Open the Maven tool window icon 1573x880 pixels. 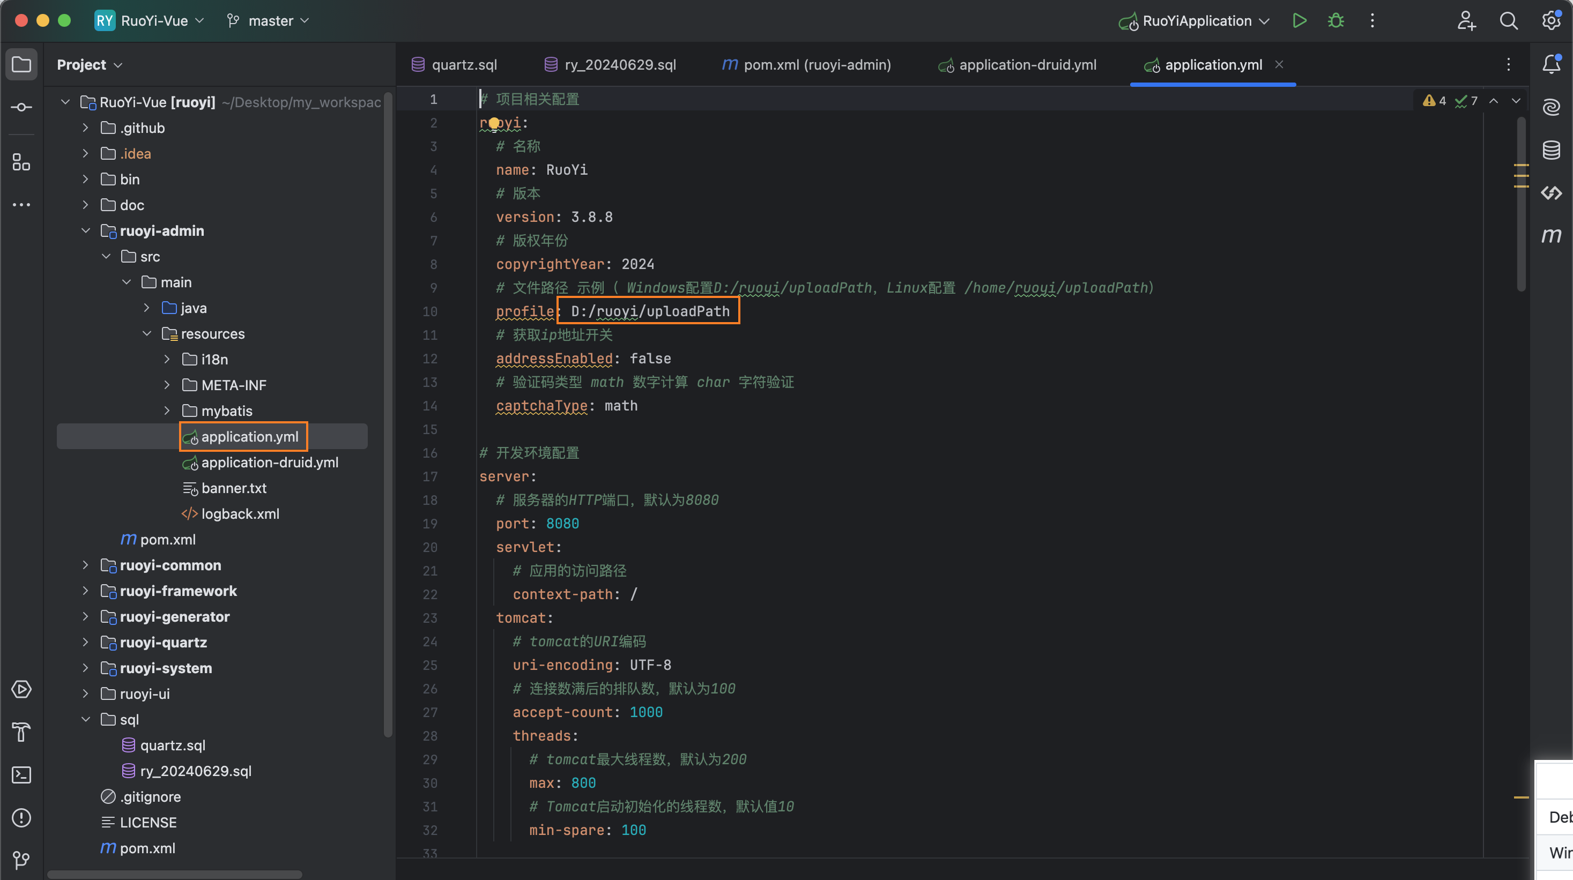pos(1551,236)
